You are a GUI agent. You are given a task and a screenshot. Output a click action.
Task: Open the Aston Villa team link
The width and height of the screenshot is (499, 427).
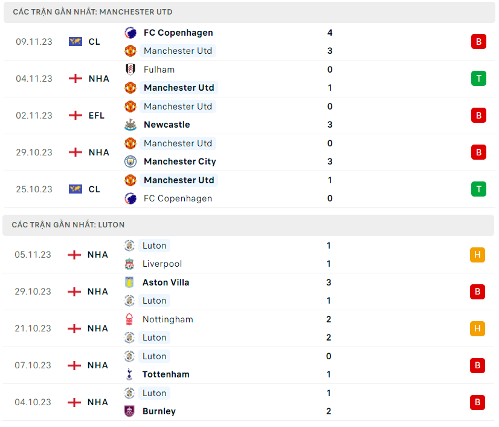[x=166, y=282]
